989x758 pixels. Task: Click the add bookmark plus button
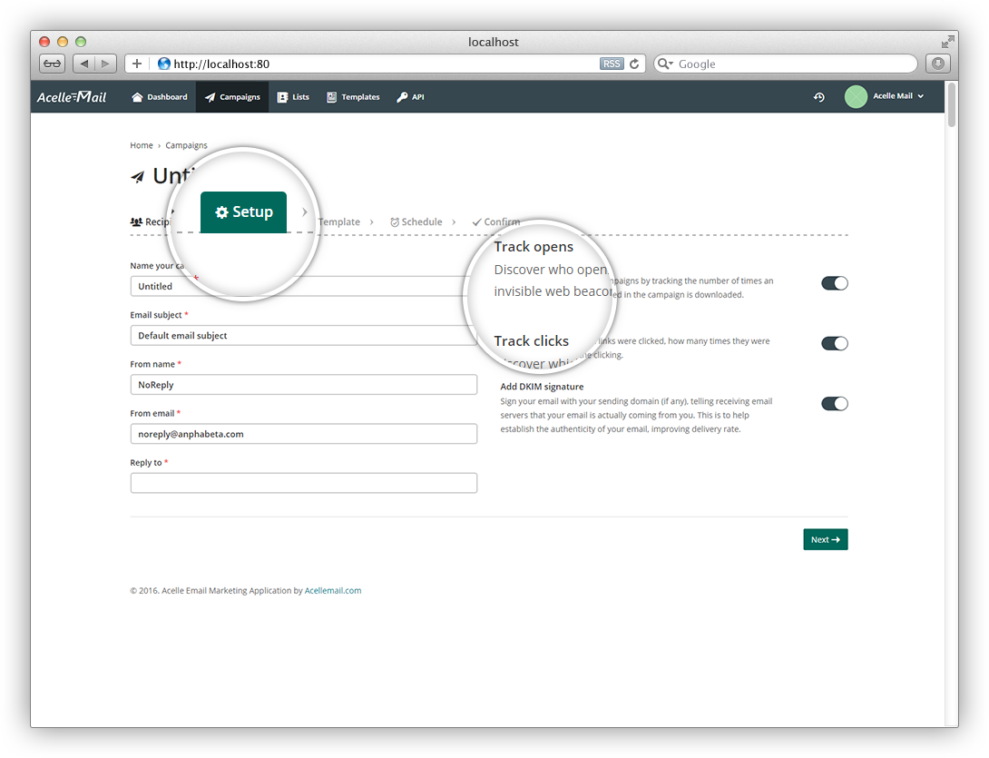coord(136,64)
